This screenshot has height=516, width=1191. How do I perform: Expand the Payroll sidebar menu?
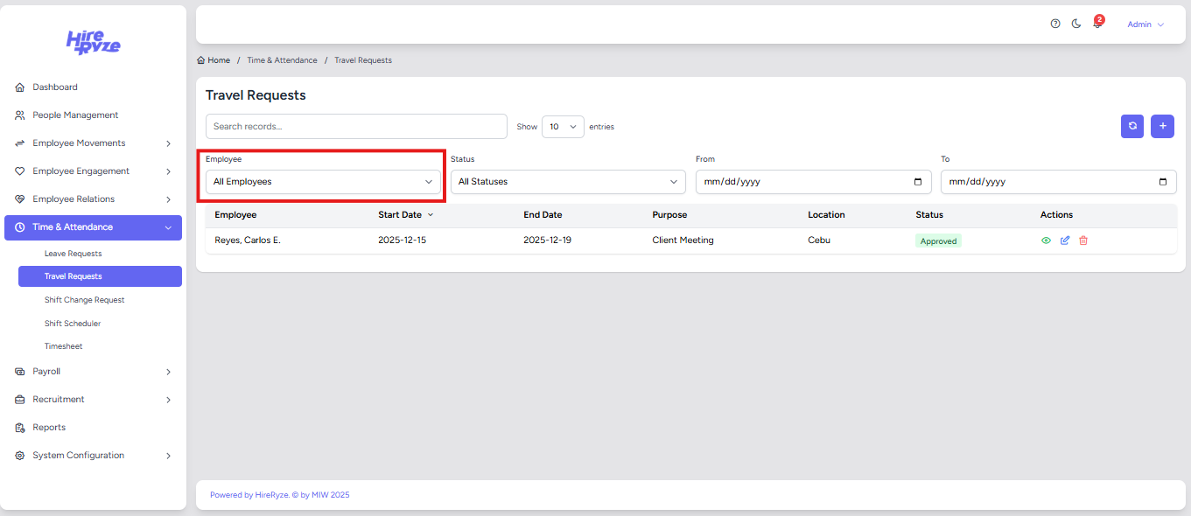tap(93, 372)
